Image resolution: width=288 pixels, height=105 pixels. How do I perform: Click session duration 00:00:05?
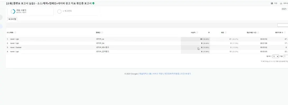263,52
